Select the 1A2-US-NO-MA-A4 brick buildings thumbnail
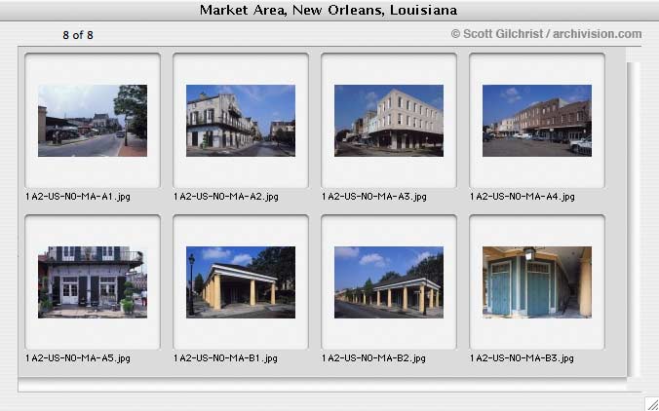This screenshot has height=411, width=659. pyautogui.click(x=537, y=121)
